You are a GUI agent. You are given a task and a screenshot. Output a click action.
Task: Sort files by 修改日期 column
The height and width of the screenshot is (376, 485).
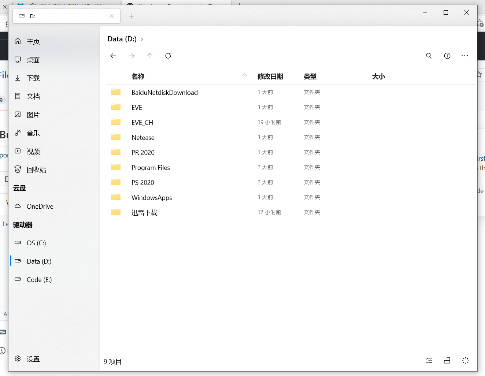coord(270,77)
